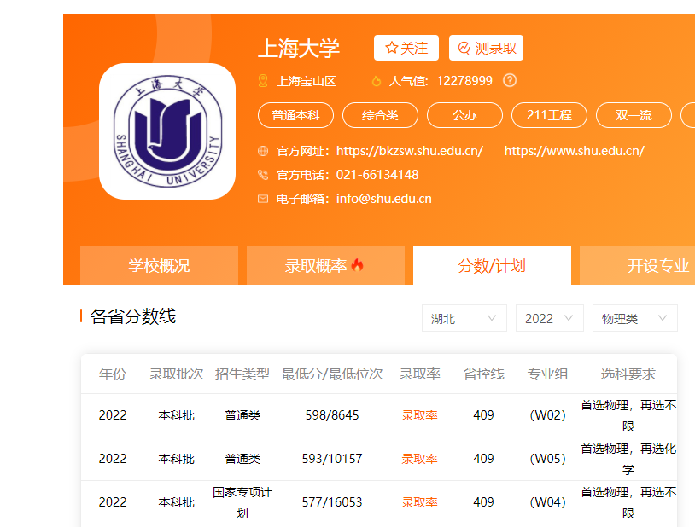Switch to the 开设专业 tab
This screenshot has width=695, height=527.
point(639,265)
